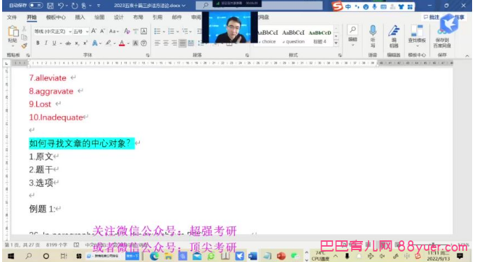Open the bulleted list tool

pyautogui.click(x=157, y=31)
